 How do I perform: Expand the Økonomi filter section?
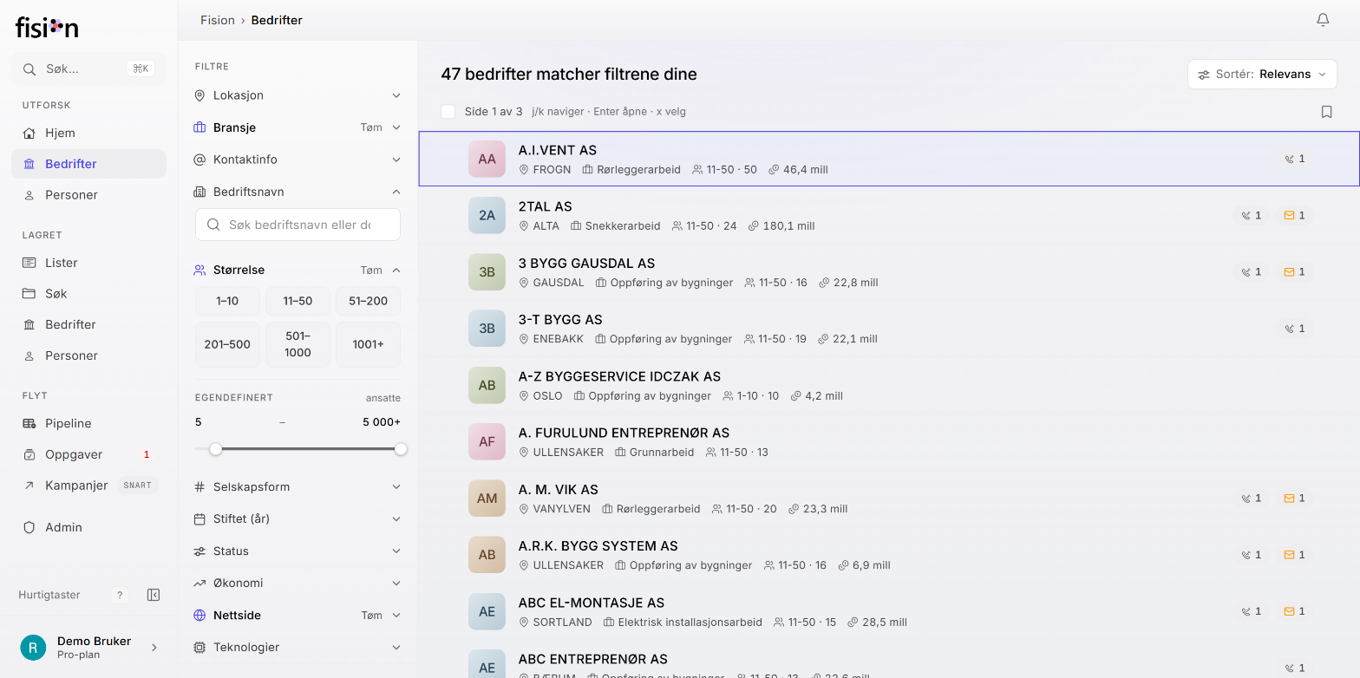coord(297,583)
